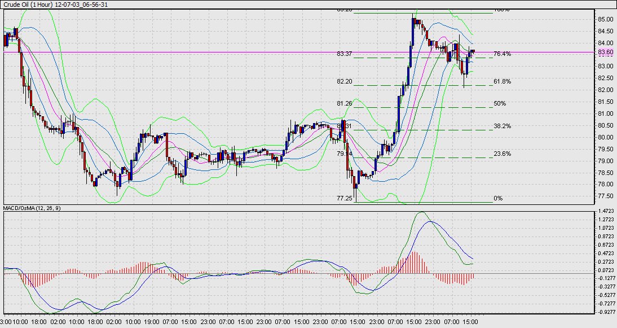Click the 83.37 Fibonacci price value
Image resolution: width=617 pixels, height=328 pixels.
coord(345,54)
